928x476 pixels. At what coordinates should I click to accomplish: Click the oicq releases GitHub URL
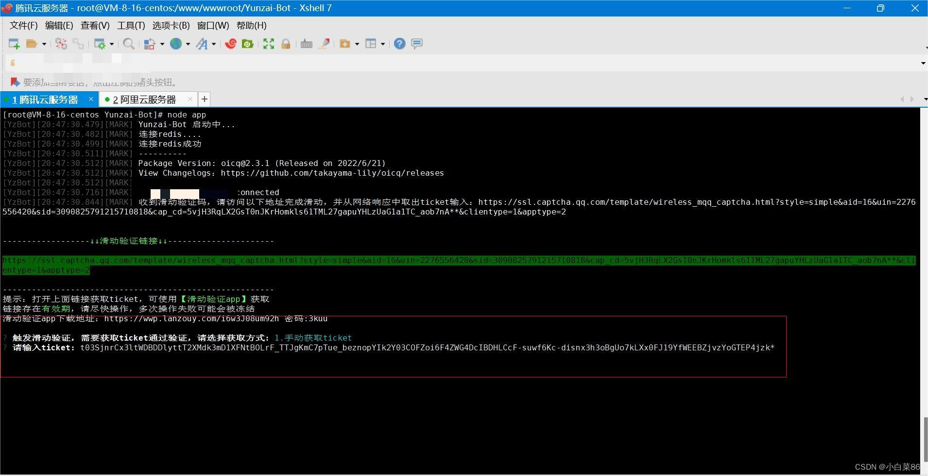point(332,173)
